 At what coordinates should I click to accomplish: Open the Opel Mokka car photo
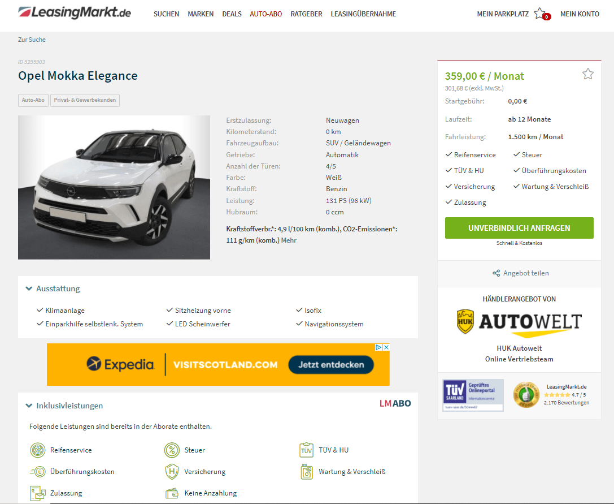click(114, 187)
